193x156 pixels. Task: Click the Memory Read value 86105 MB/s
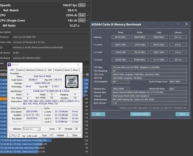[x=121, y=37]
